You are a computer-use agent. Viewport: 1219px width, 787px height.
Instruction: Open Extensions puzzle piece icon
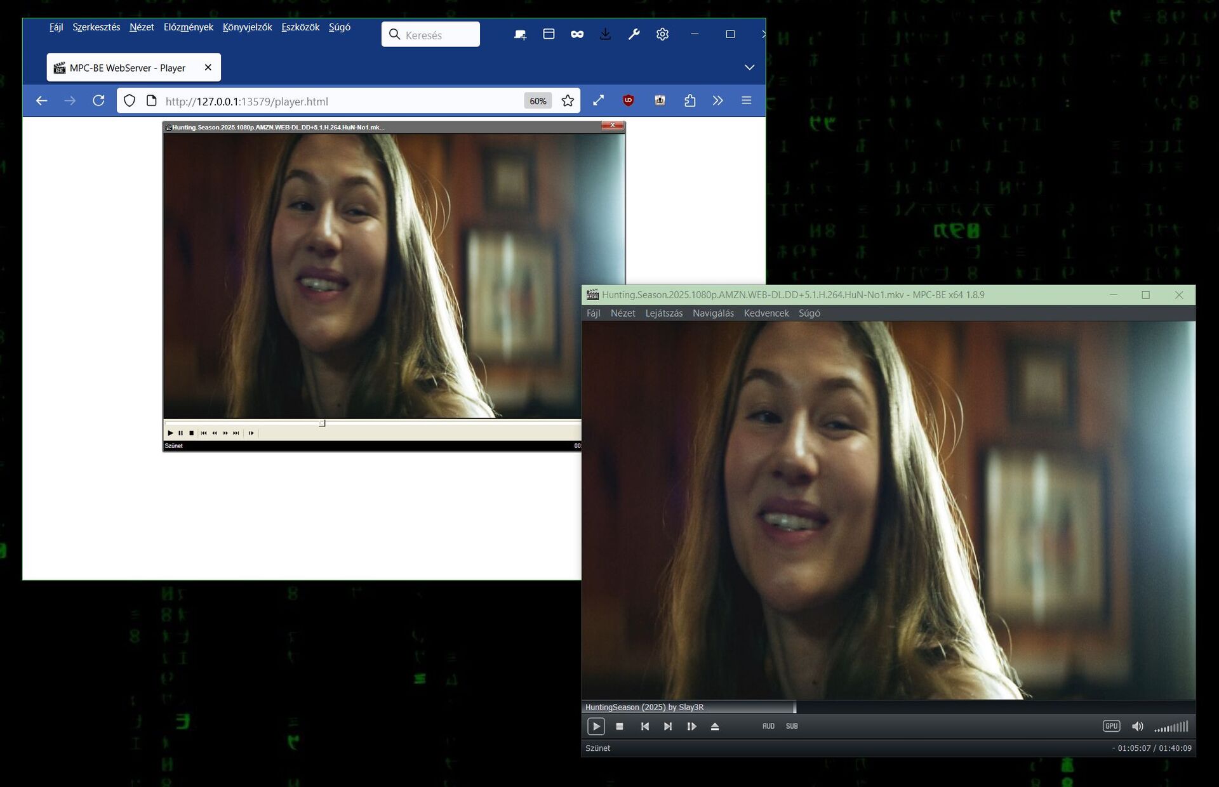coord(690,101)
